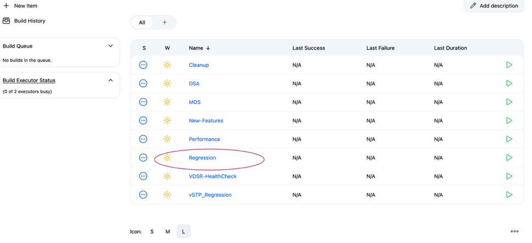
Task: Set icon size to Small
Action: coord(152,232)
